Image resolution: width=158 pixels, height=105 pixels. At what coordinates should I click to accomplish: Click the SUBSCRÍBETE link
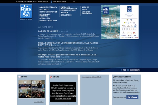coord(135,70)
